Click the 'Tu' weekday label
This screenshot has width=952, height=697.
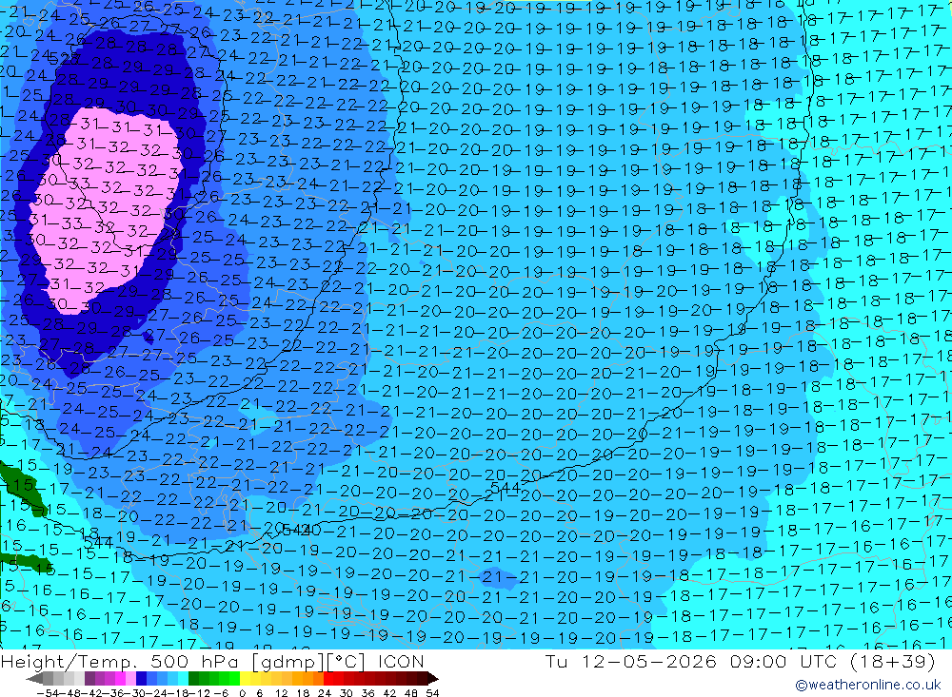click(x=556, y=661)
